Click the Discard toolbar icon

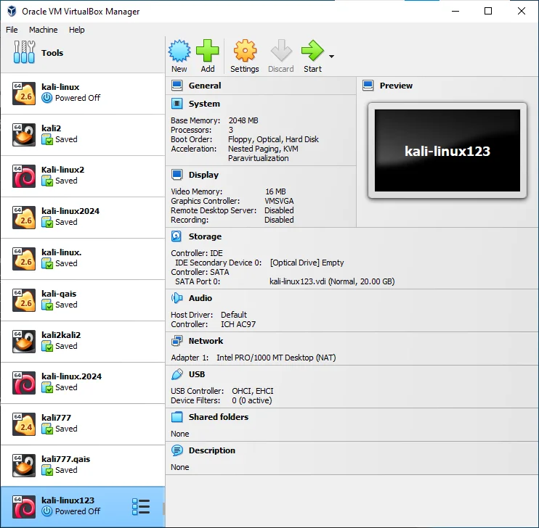[x=281, y=51]
